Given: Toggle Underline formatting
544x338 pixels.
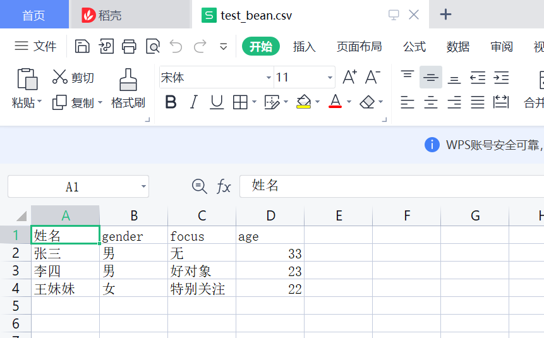Looking at the screenshot, I should tap(217, 102).
